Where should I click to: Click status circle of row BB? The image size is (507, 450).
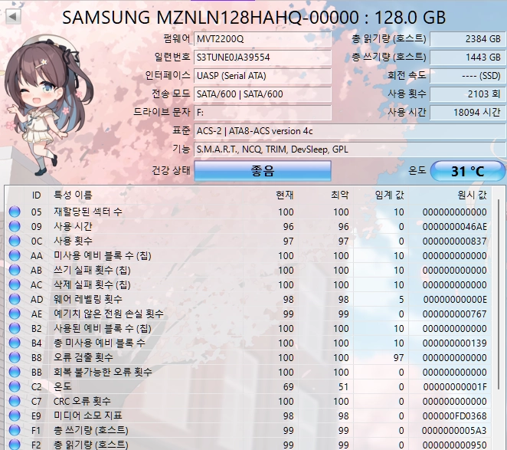(x=15, y=372)
